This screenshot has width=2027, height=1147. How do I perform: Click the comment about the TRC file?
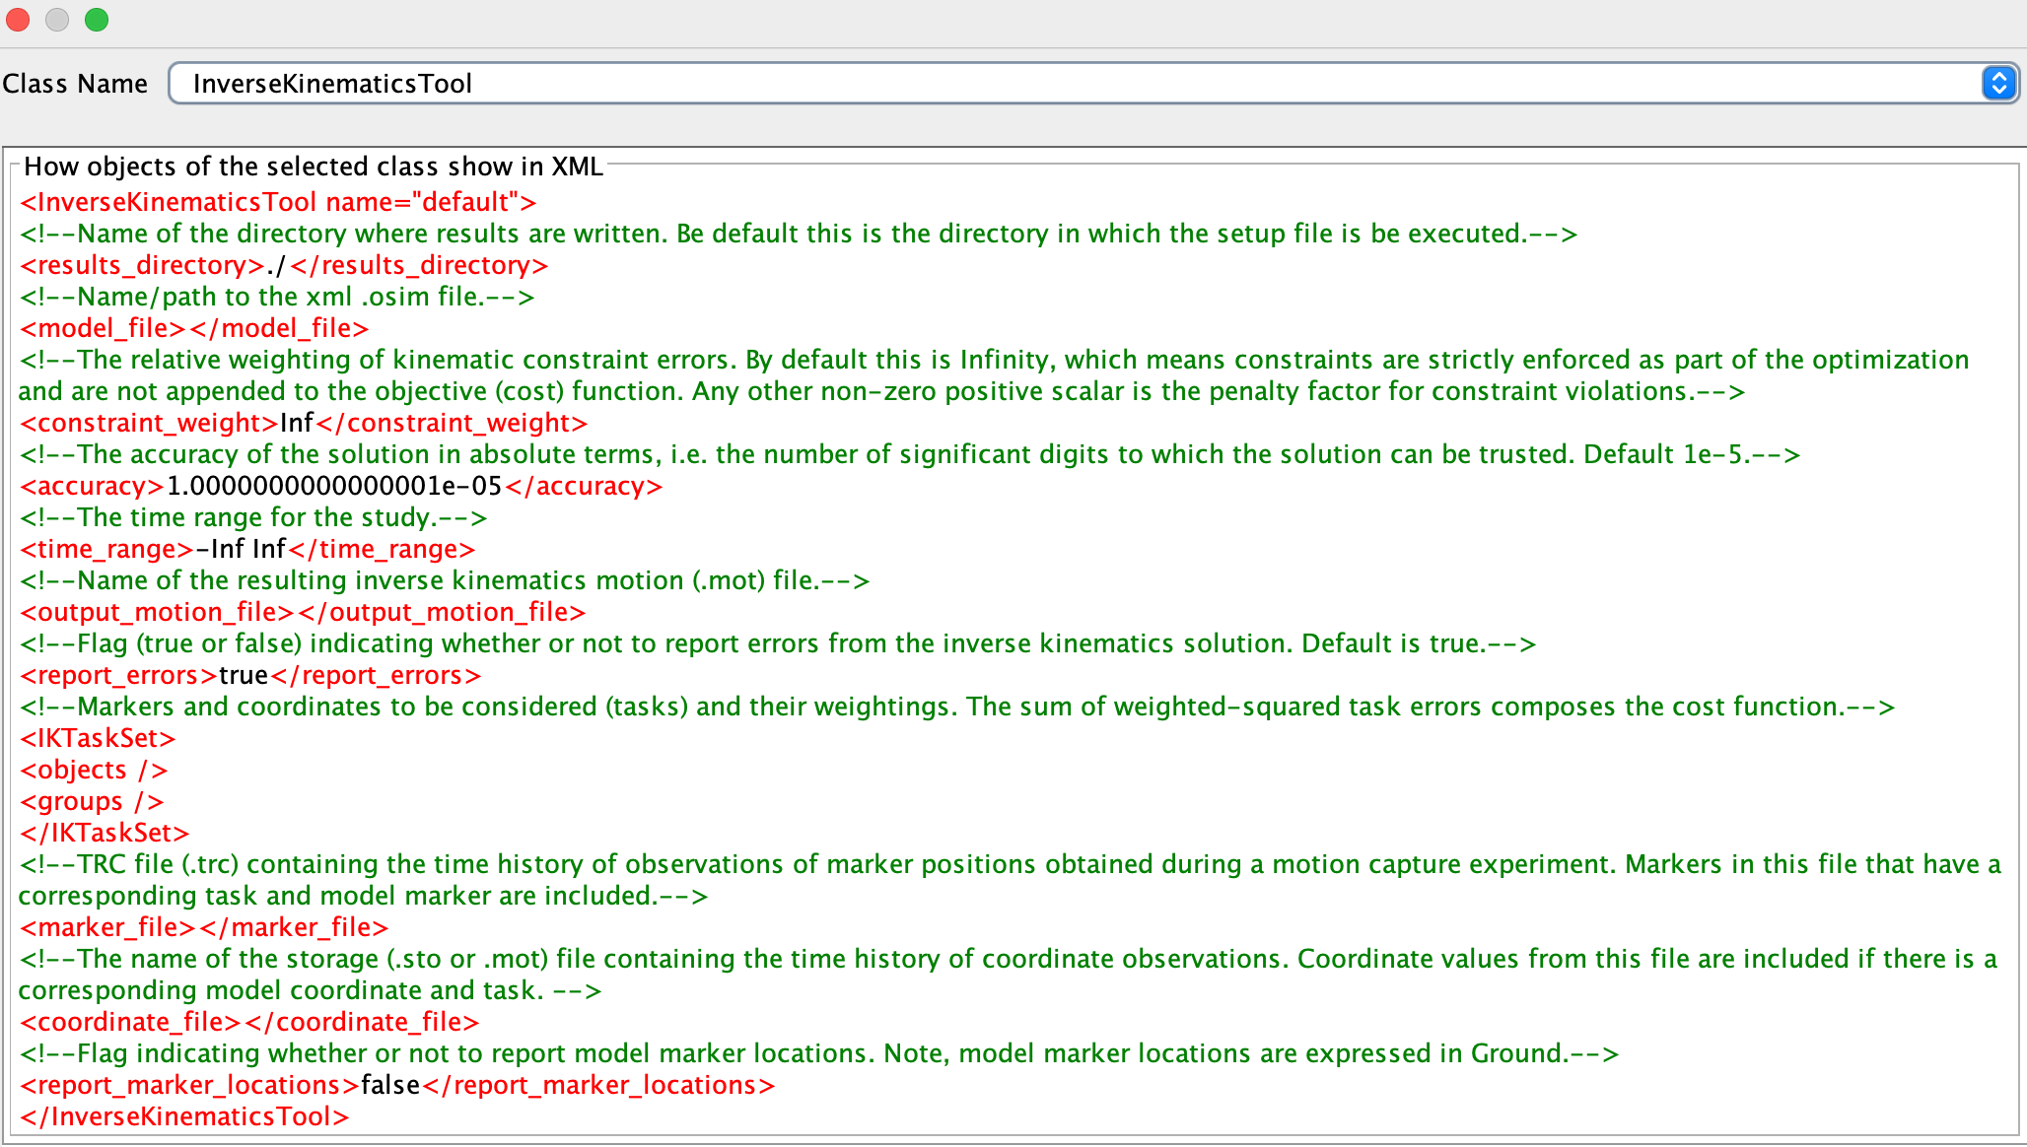pyautogui.click(x=1011, y=880)
